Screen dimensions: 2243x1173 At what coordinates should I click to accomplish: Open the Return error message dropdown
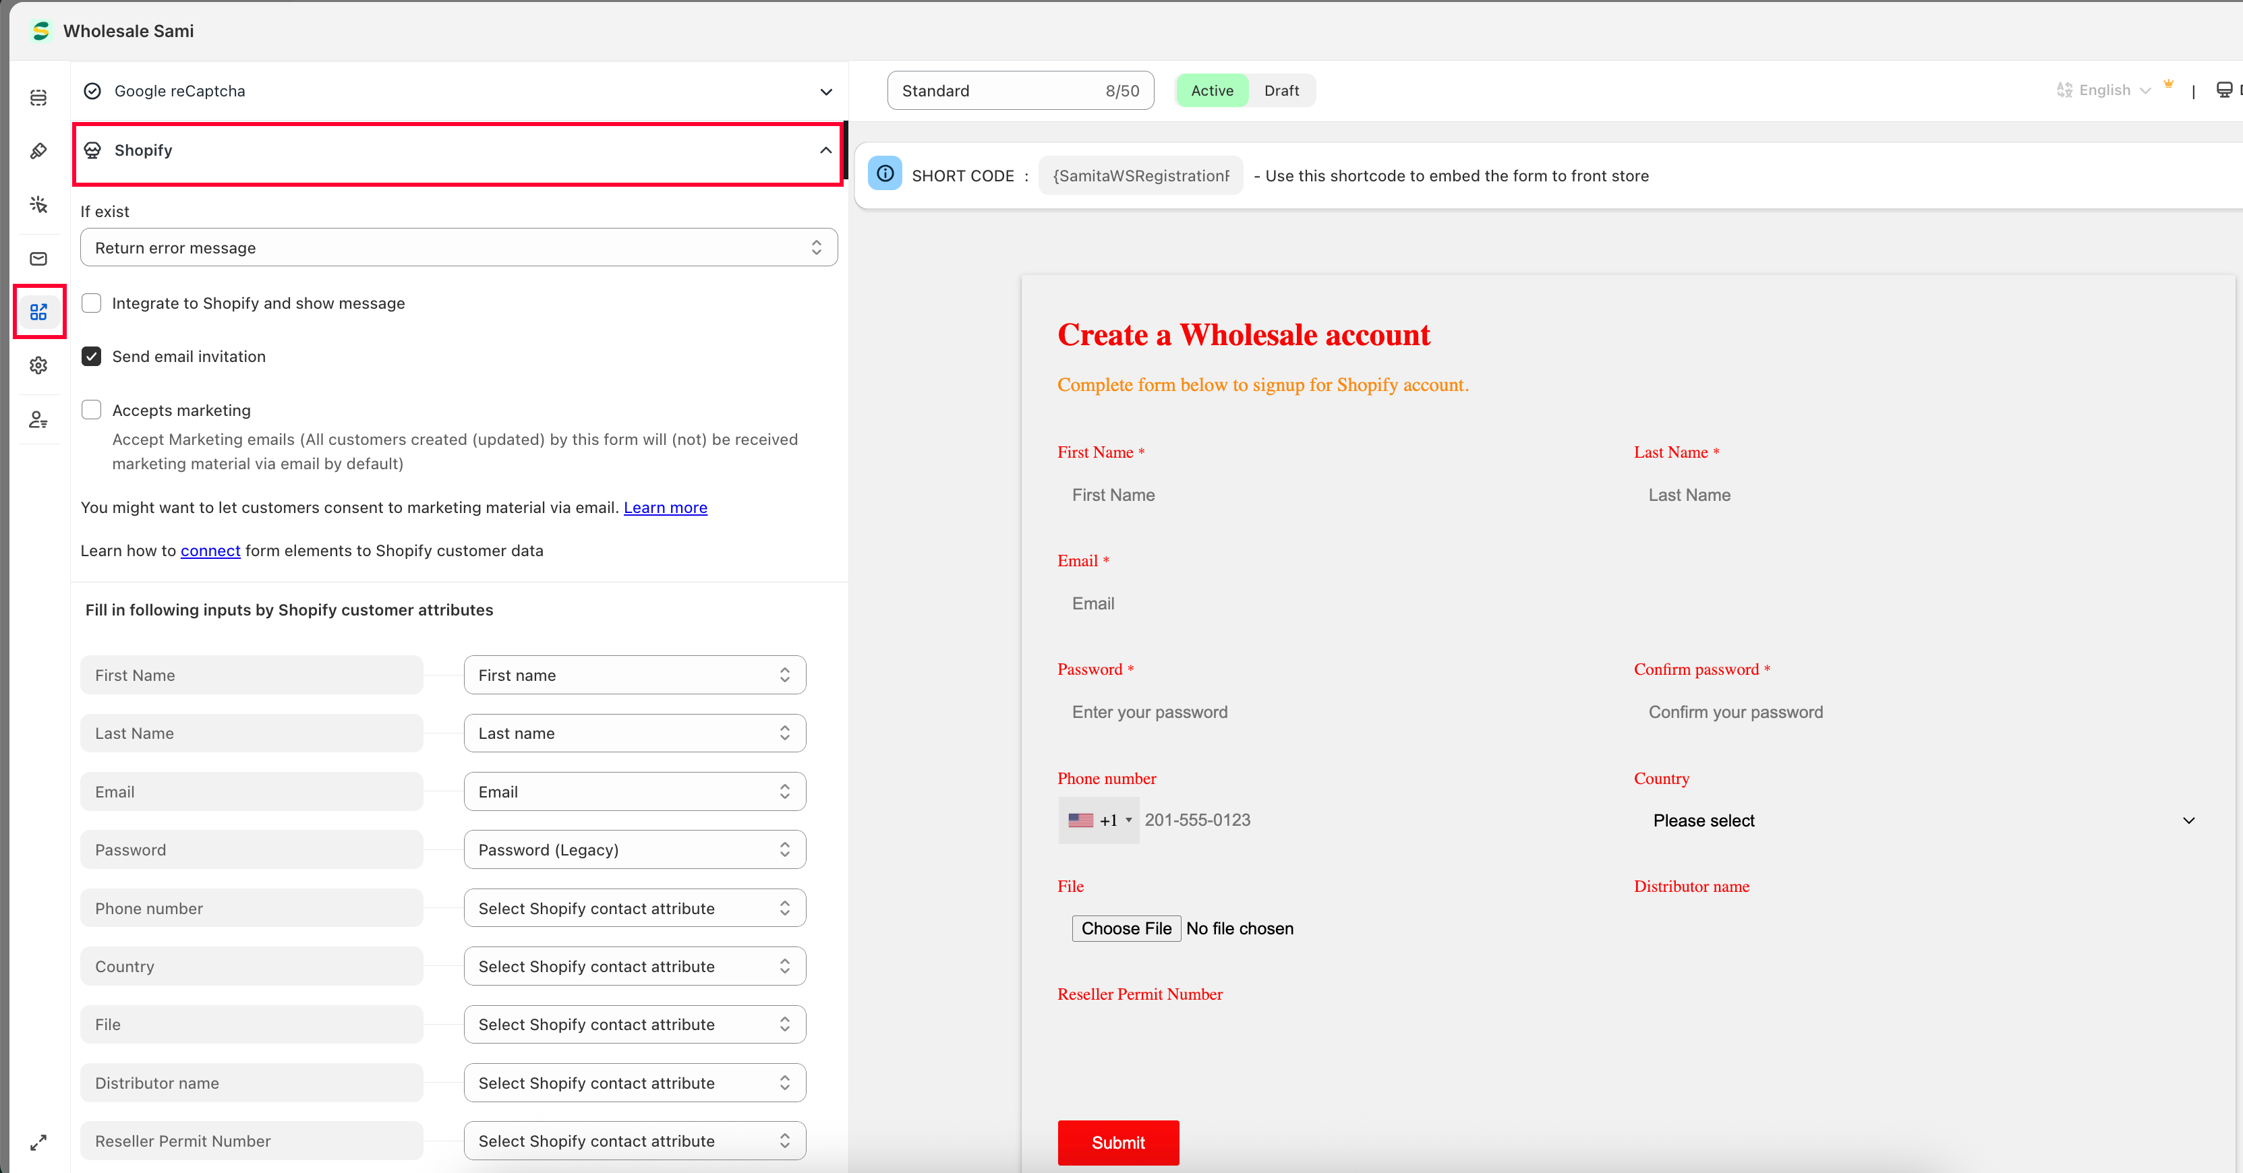point(458,247)
